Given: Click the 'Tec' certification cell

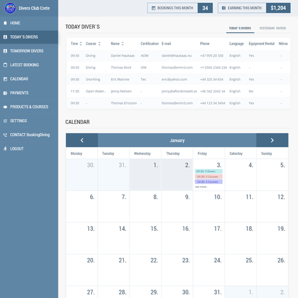Looking at the screenshot, I should click(x=143, y=79).
